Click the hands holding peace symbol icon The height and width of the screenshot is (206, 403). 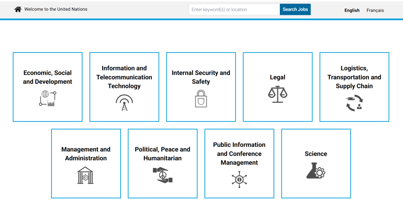tap(162, 175)
